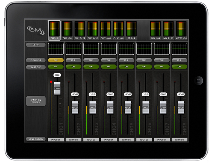Mute CH02 via its ON button
The width and height of the screenshot is (212, 163).
point(73,67)
